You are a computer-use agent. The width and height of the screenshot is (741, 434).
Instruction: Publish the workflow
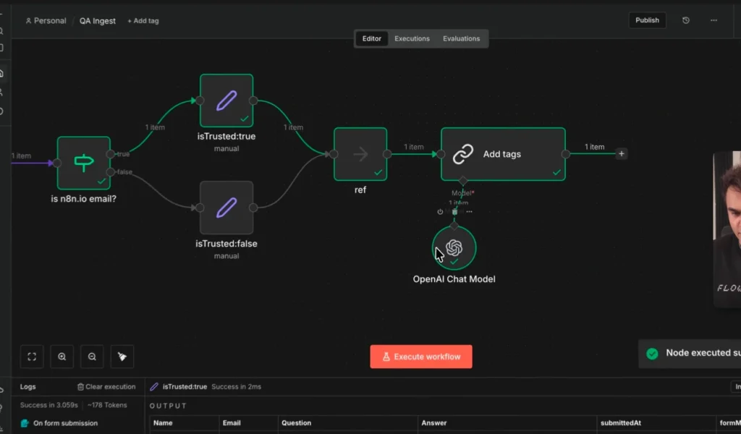pos(647,20)
